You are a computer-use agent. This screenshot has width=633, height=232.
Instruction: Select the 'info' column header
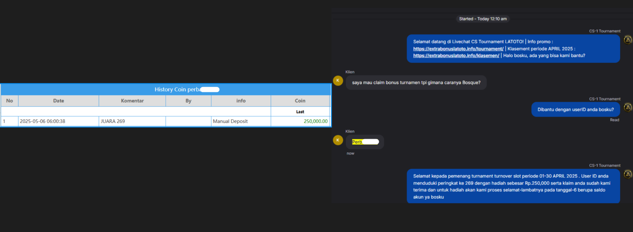point(241,101)
